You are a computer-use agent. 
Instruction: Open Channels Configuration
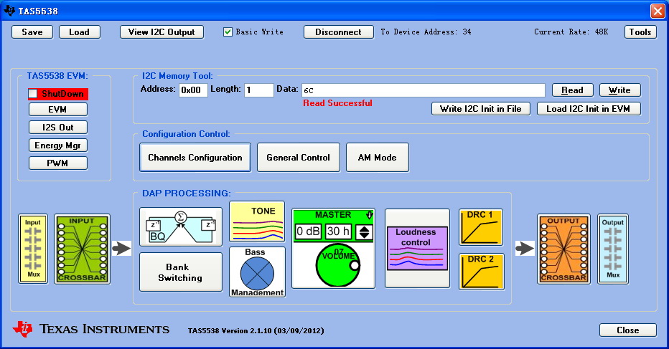pyautogui.click(x=195, y=157)
